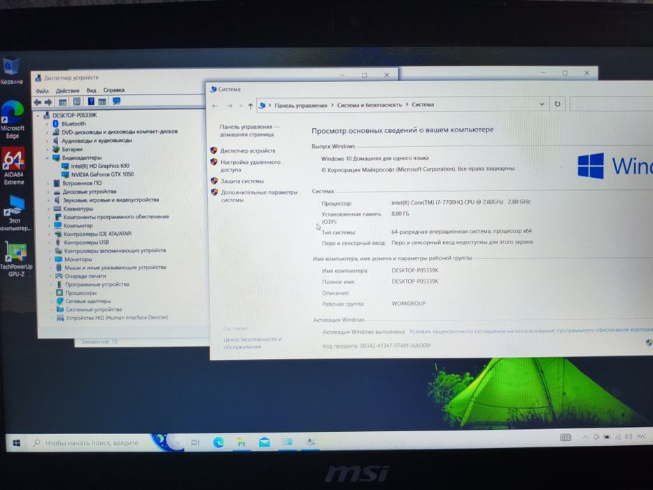Open the Вид menu in Device Manager
Viewport: 653px width, 490px height.
pos(91,90)
